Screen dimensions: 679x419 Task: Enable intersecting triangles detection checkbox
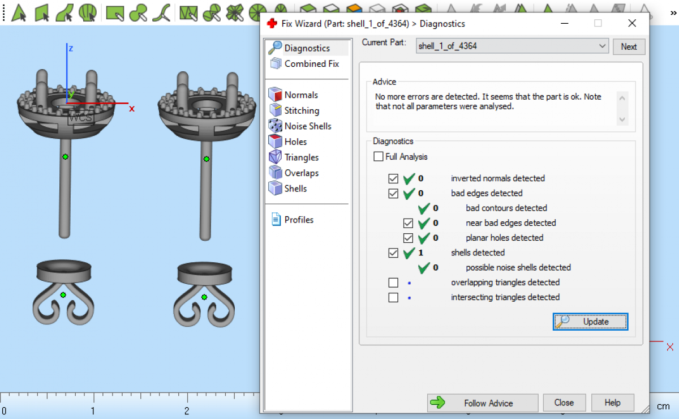(393, 297)
